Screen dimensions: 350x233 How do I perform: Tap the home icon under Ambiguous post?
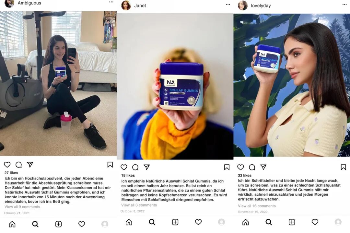pos(12,224)
